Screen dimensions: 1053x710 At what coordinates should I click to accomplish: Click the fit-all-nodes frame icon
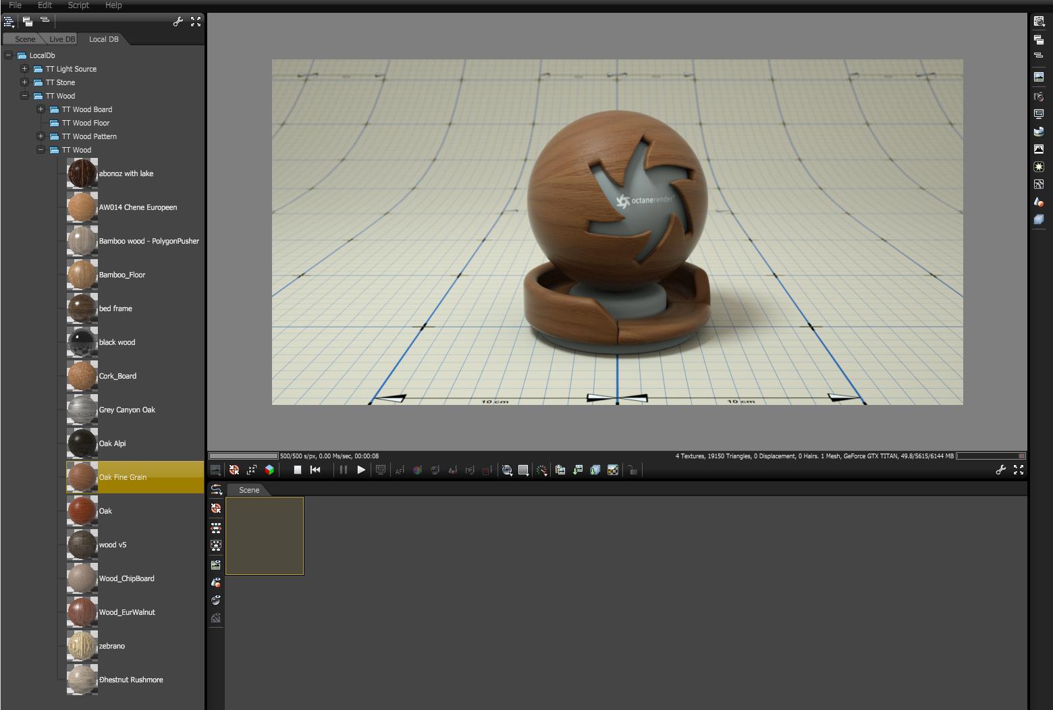[216, 545]
